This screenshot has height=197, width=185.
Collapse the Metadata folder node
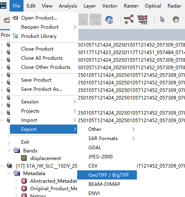[9, 173]
